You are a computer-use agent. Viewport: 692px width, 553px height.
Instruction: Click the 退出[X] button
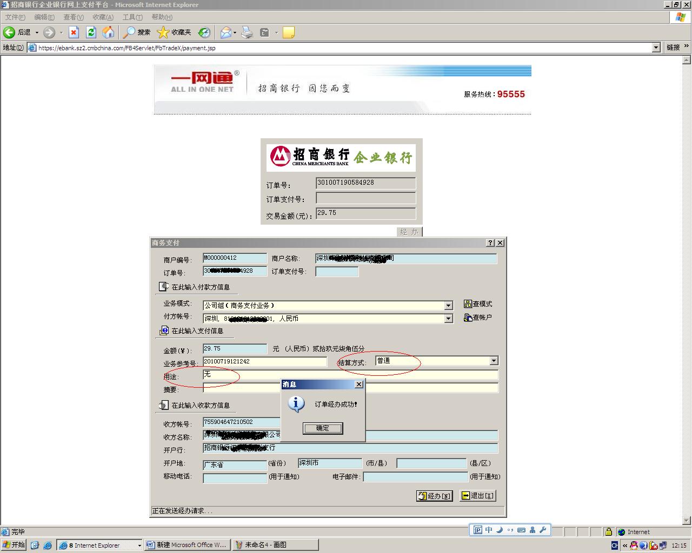pos(477,496)
